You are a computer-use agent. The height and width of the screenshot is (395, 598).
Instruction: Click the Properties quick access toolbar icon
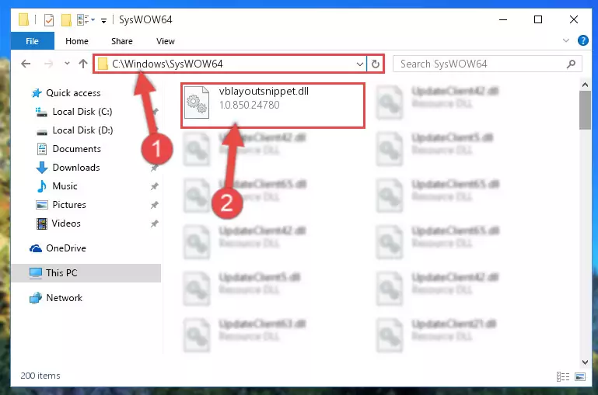coord(49,19)
